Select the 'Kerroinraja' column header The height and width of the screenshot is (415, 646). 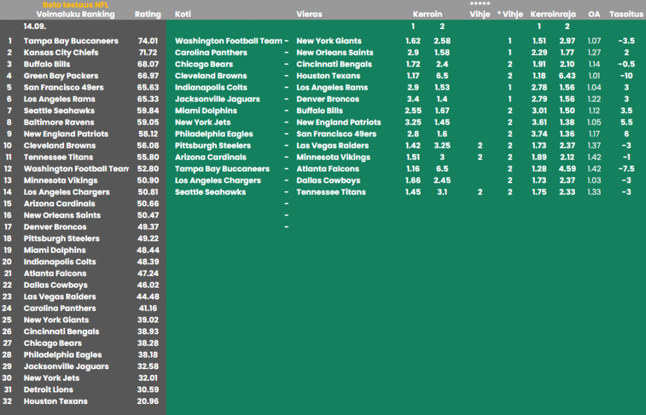[553, 14]
